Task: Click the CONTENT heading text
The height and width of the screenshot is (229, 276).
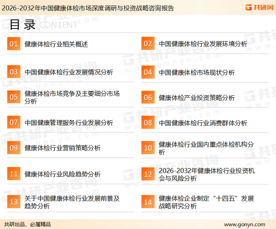Action: click(58, 25)
